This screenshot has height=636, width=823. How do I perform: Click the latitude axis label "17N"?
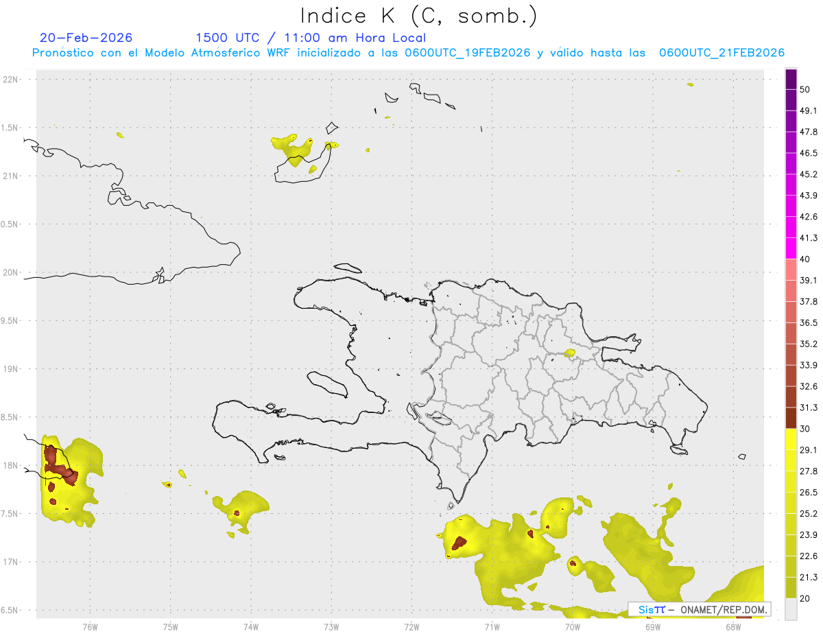[10, 562]
